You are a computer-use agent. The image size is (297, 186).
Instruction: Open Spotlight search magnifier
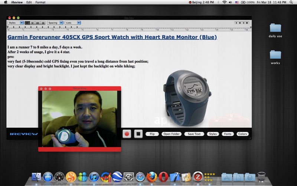click(x=291, y=2)
